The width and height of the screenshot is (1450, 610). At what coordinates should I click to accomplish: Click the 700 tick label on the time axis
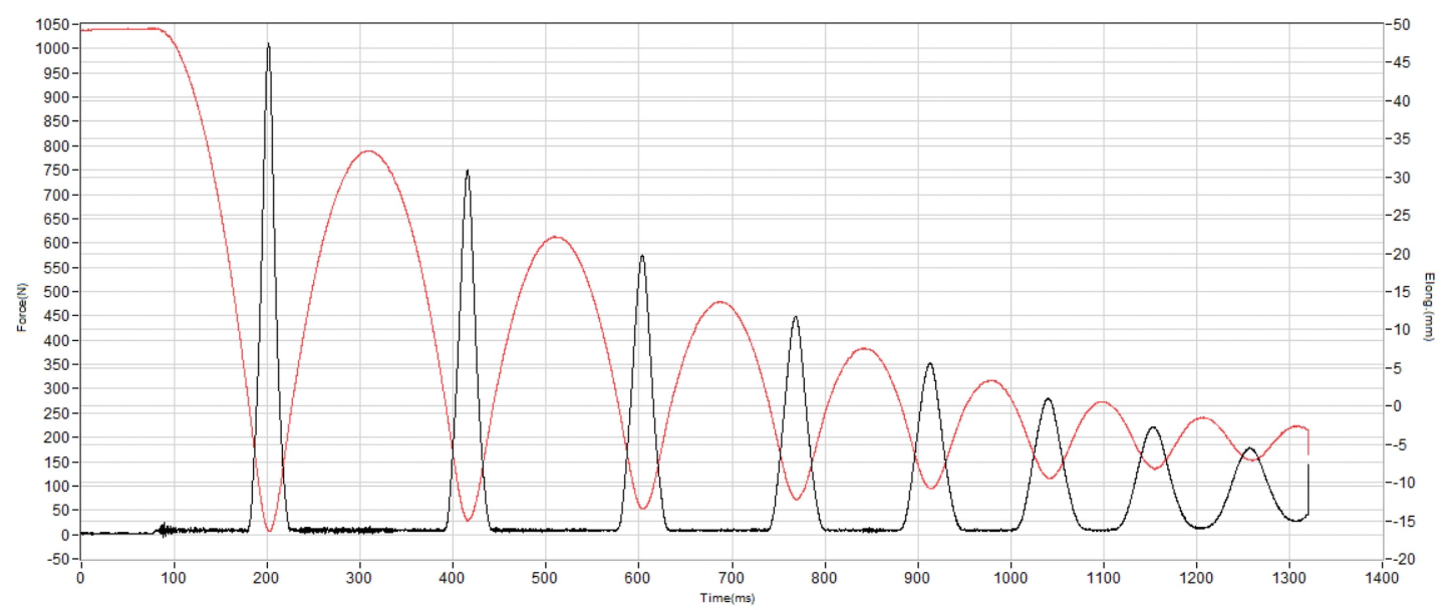click(x=731, y=578)
